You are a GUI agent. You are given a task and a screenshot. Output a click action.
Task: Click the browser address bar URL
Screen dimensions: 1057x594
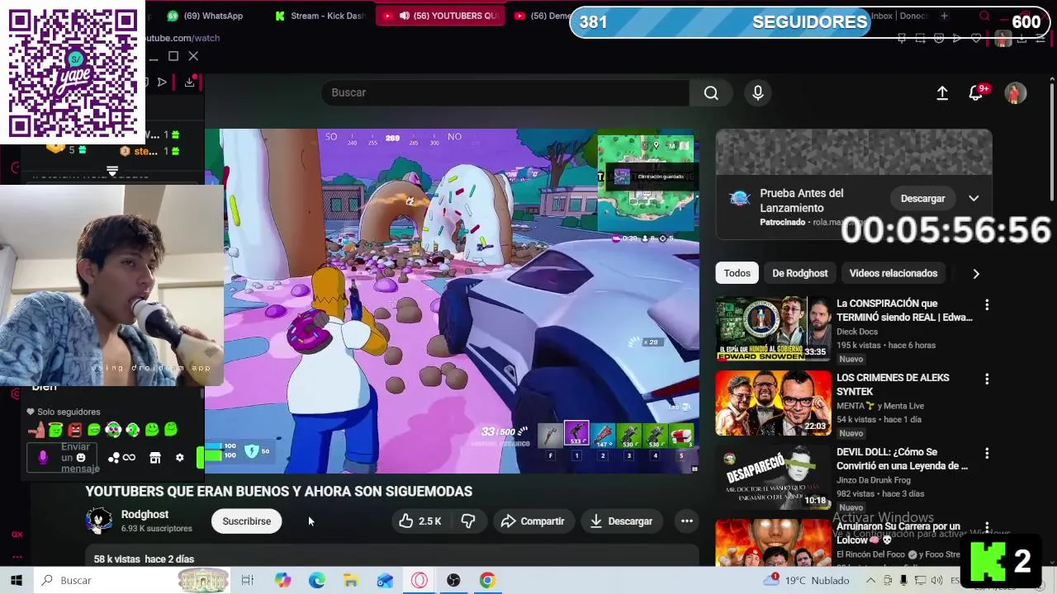[182, 38]
